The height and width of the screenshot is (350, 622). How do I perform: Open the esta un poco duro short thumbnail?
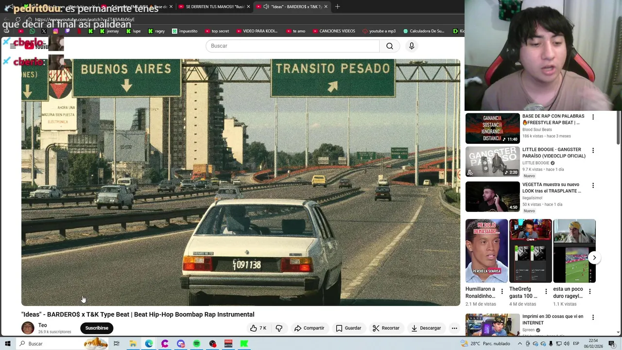coord(574,251)
